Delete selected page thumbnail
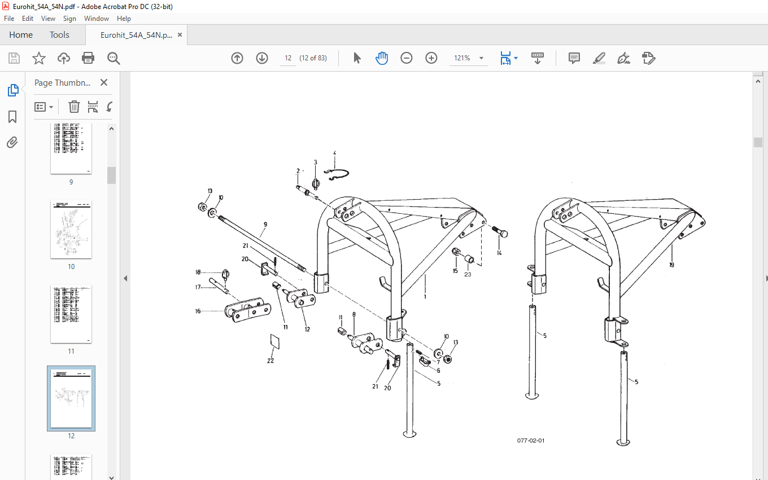Screen dimensions: 768x480 pyautogui.click(x=74, y=107)
